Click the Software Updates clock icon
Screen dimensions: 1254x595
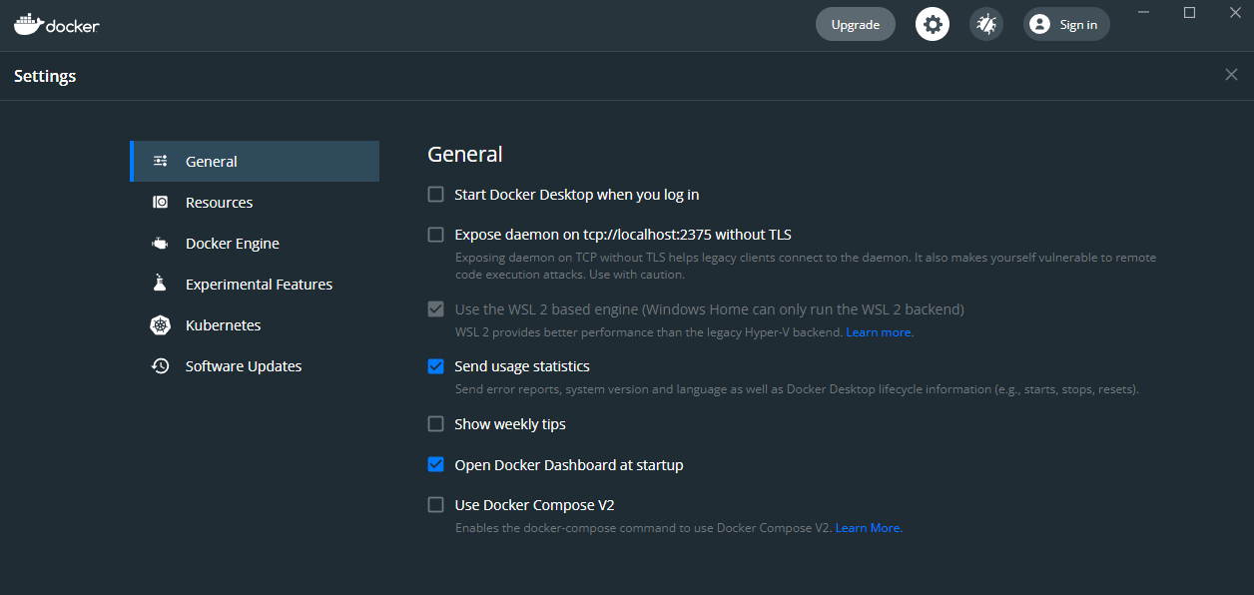point(160,365)
